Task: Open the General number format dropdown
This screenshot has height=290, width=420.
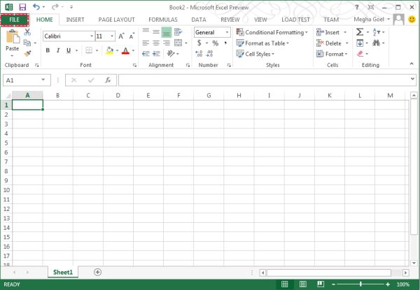Action: (x=227, y=32)
